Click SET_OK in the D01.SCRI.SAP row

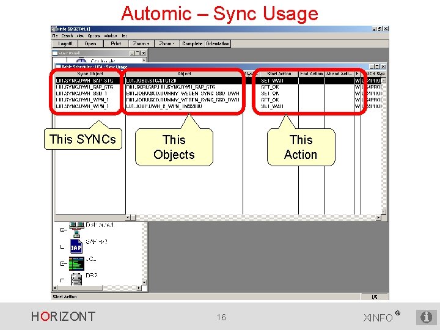270,87
